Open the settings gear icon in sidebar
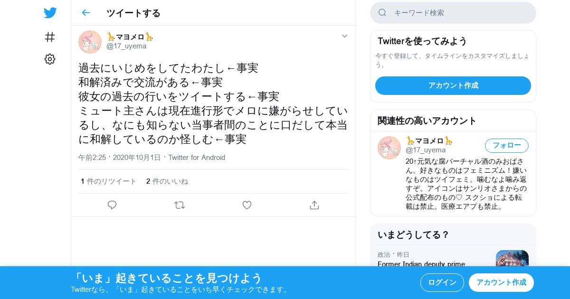570x299 pixels. coord(50,59)
